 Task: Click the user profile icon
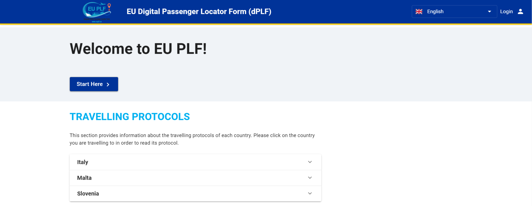tap(520, 12)
